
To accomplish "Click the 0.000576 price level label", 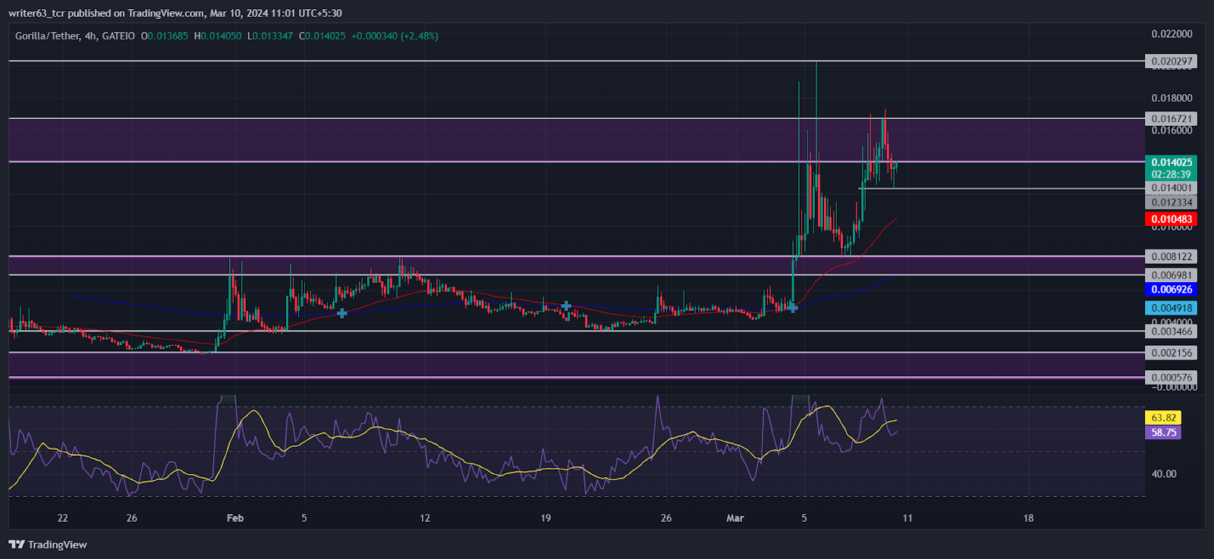I will click(x=1172, y=378).
